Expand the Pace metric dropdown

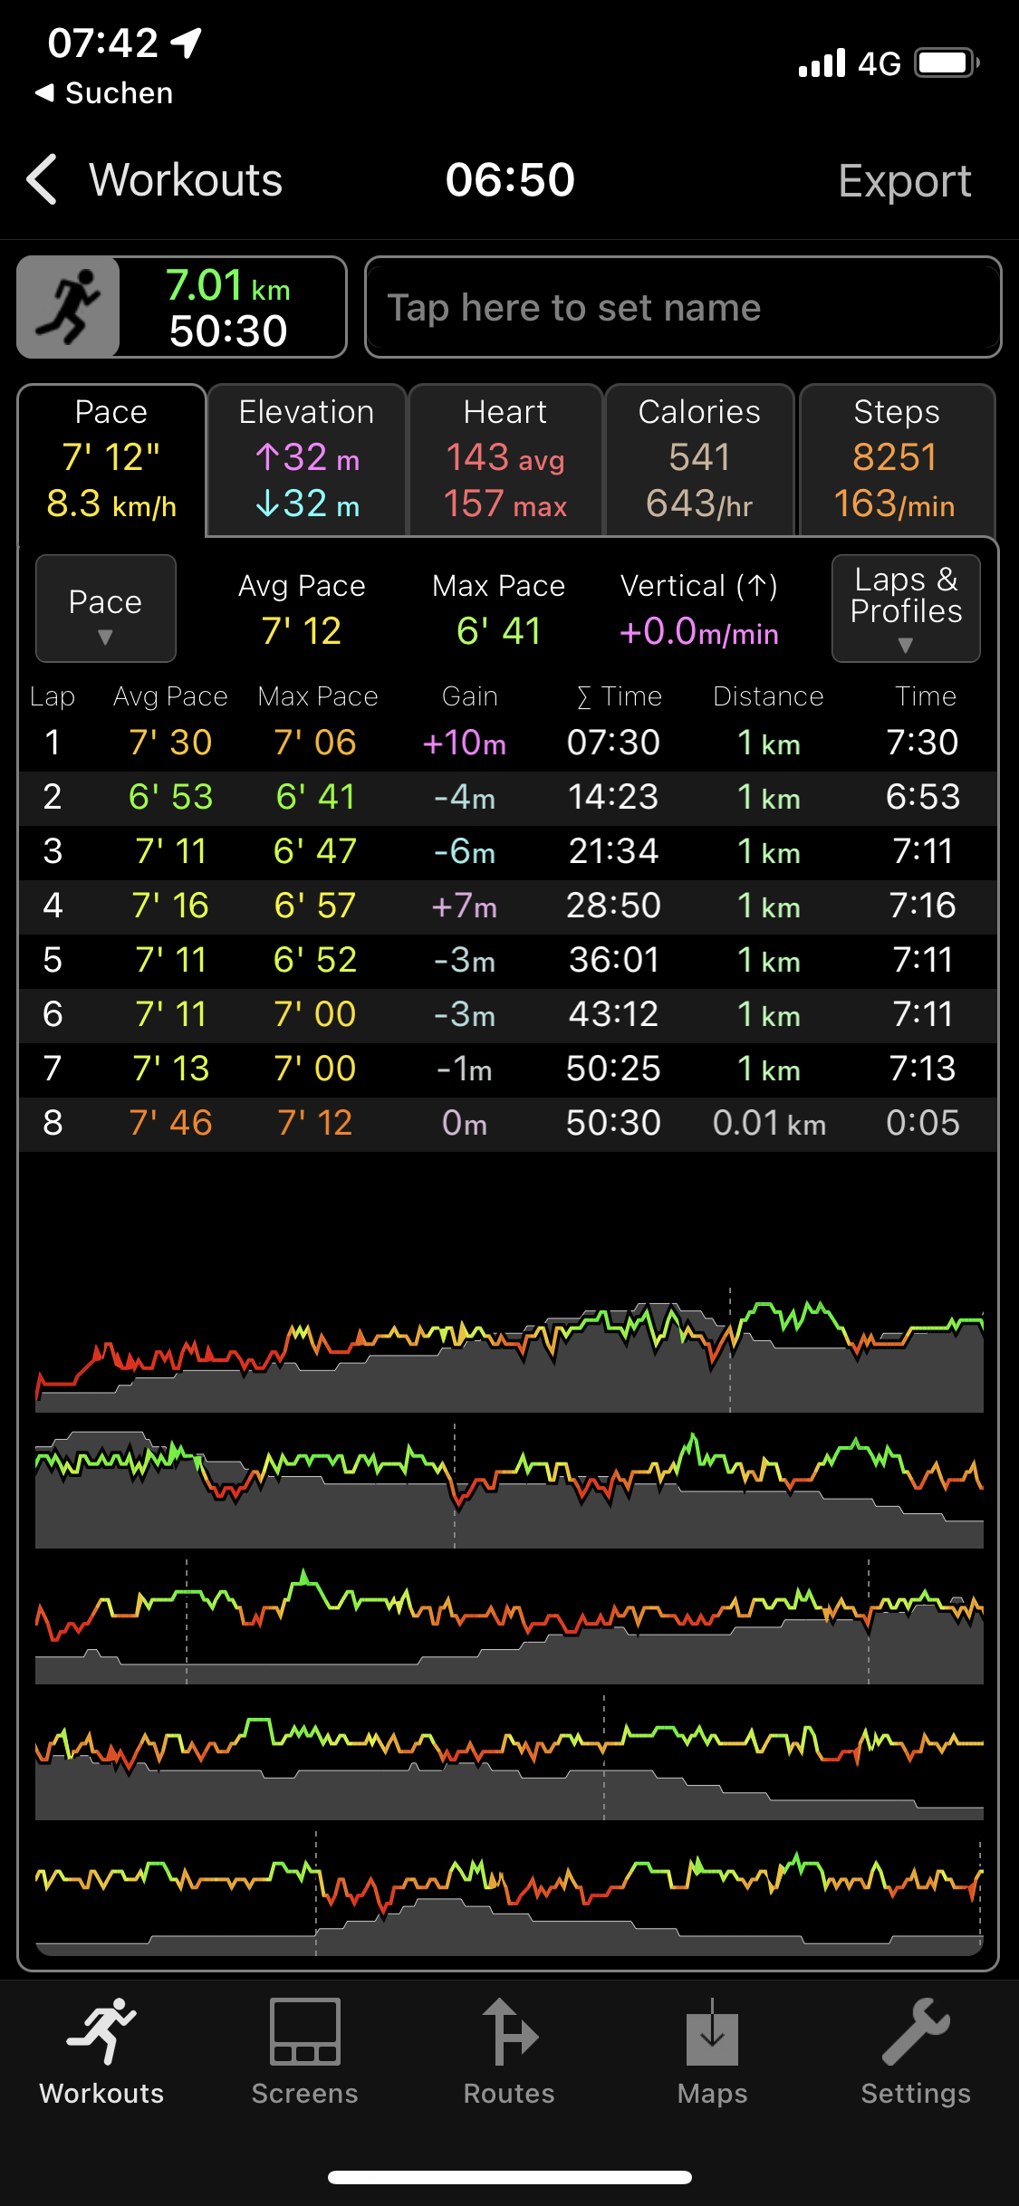point(105,609)
